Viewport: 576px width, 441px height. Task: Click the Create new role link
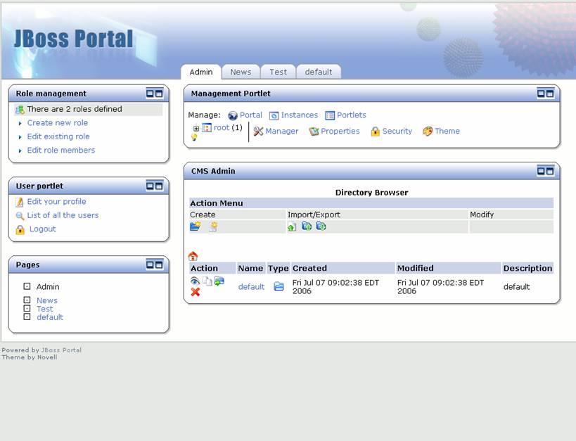tap(57, 123)
